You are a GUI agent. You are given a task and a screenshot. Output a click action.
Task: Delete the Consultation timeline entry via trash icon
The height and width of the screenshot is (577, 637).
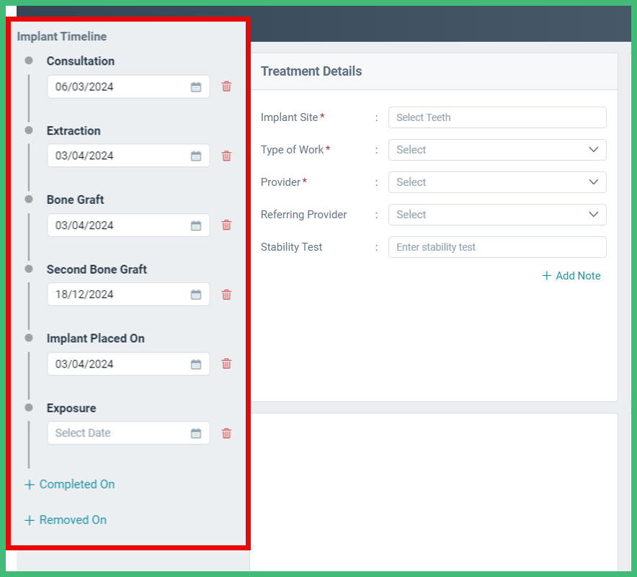226,86
